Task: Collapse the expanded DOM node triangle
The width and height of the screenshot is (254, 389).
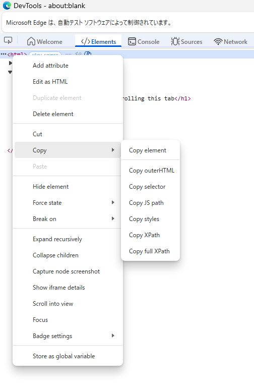Action: (x=10, y=72)
